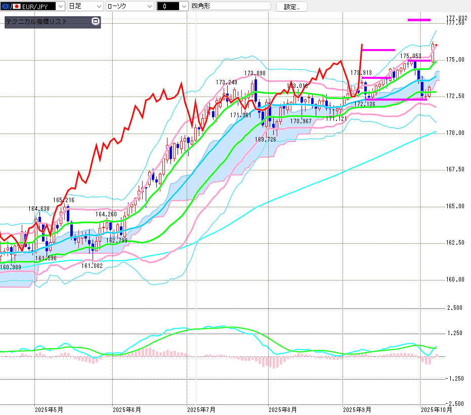Open the EUR/JPY currency pair dropdown arrow
The height and width of the screenshot is (415, 471).
[x=60, y=7]
